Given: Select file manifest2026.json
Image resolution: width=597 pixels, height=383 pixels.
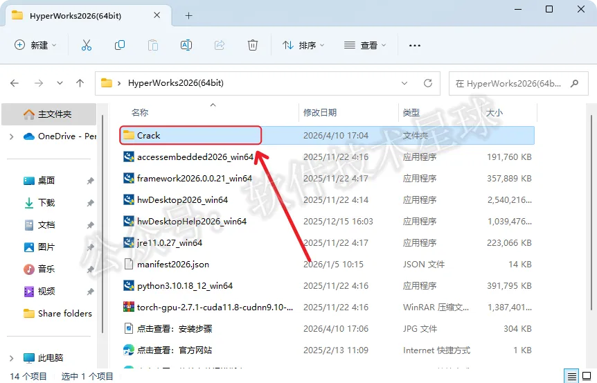Looking at the screenshot, I should click(173, 264).
